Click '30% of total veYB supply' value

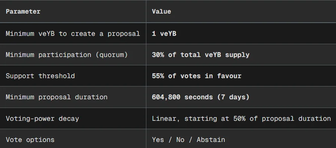[x=201, y=55]
